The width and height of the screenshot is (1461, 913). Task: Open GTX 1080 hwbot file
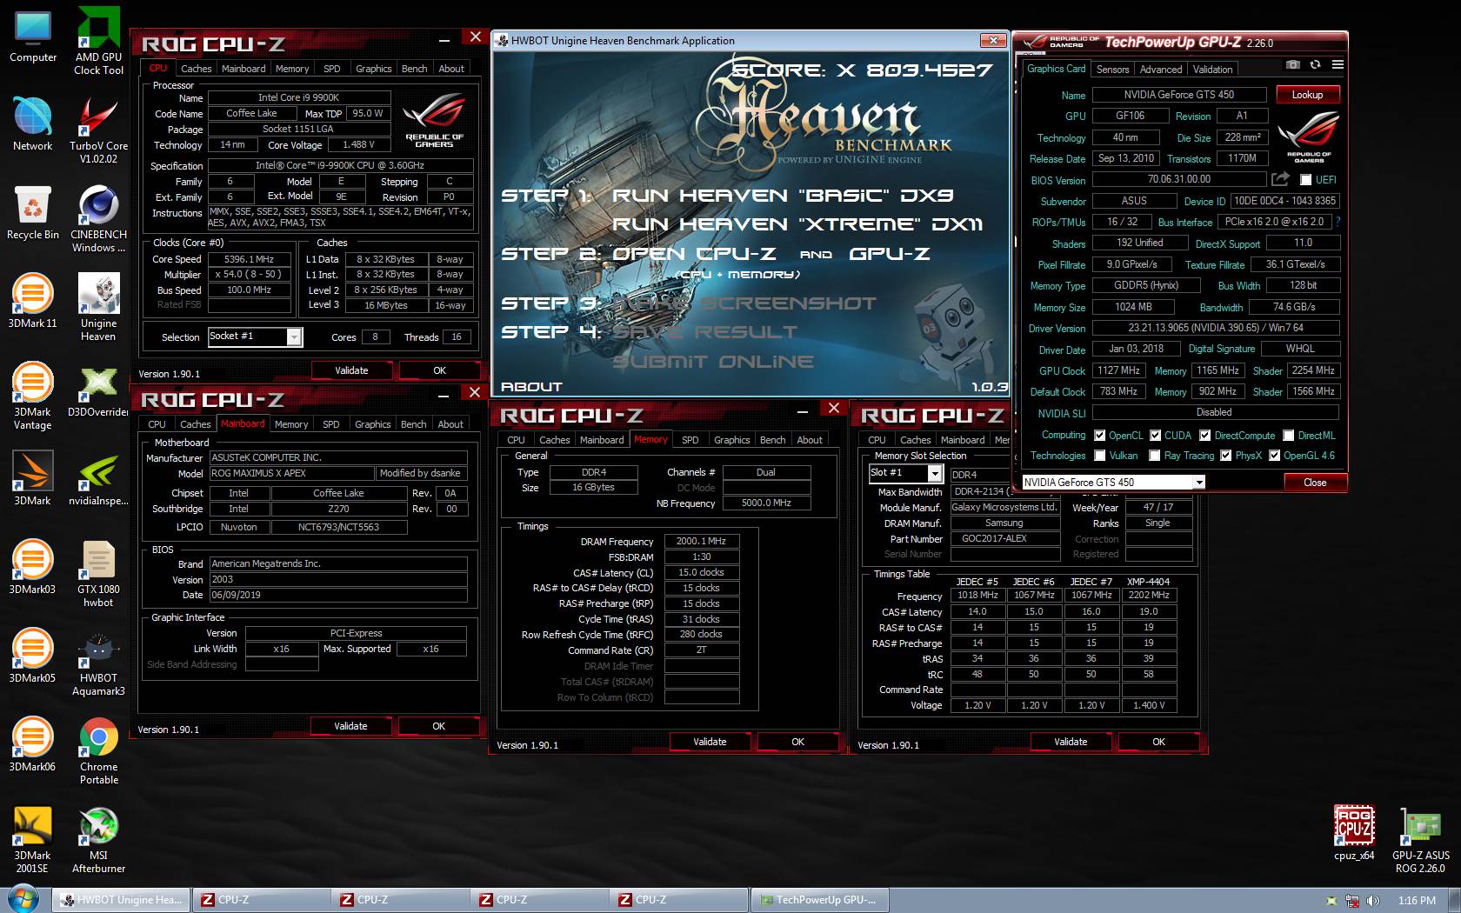98,573
